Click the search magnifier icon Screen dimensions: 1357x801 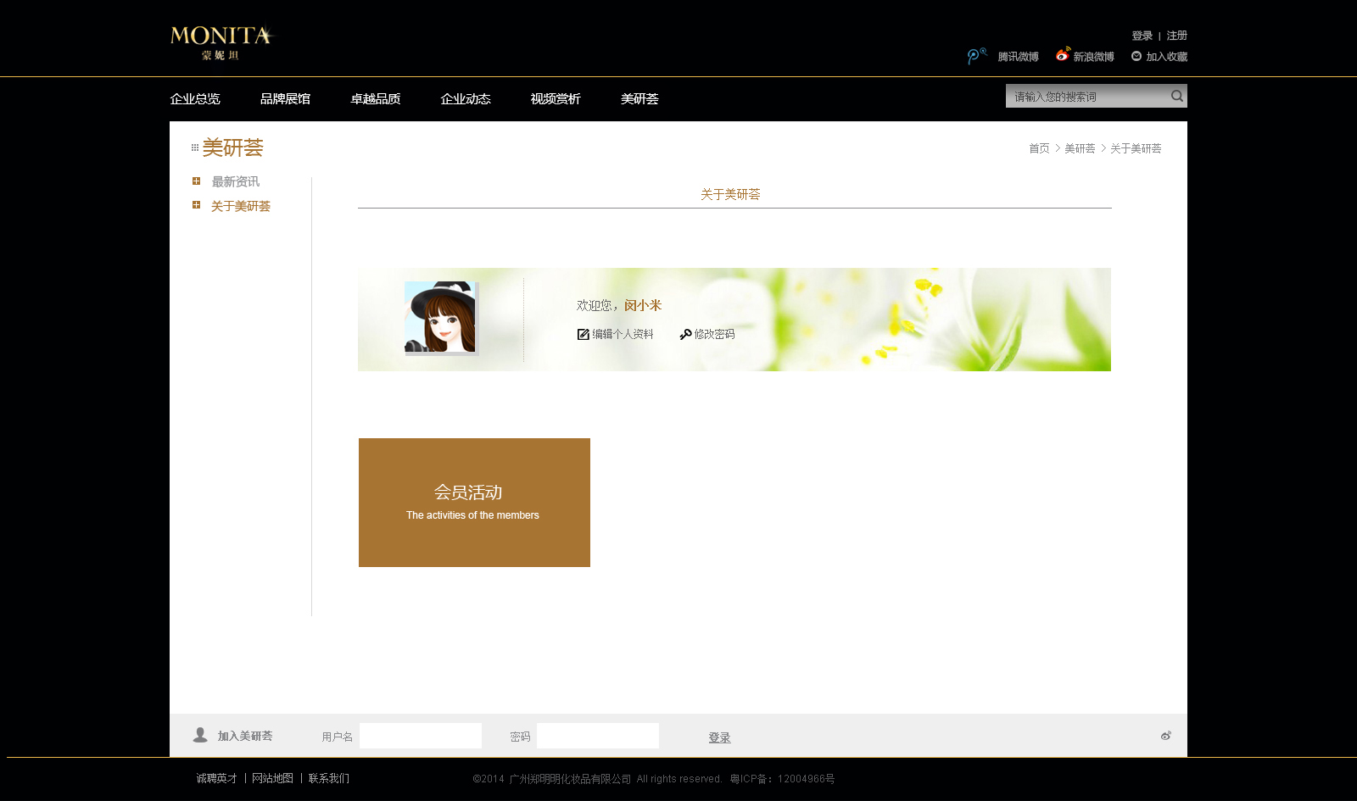click(x=1177, y=96)
